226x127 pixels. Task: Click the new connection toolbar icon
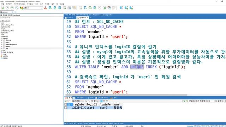point(2,8)
